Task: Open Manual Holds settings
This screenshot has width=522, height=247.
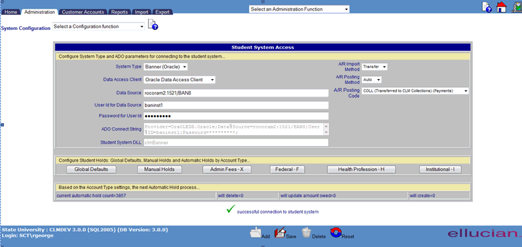Action: coord(159,169)
